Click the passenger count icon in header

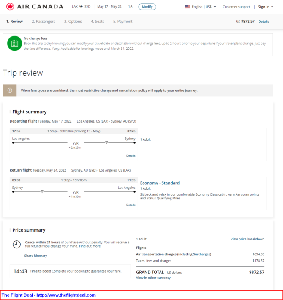(131, 7)
